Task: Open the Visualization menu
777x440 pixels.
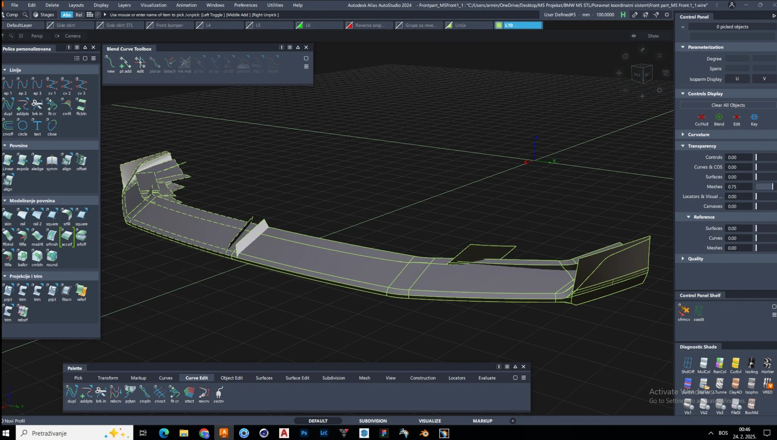Action: click(153, 5)
